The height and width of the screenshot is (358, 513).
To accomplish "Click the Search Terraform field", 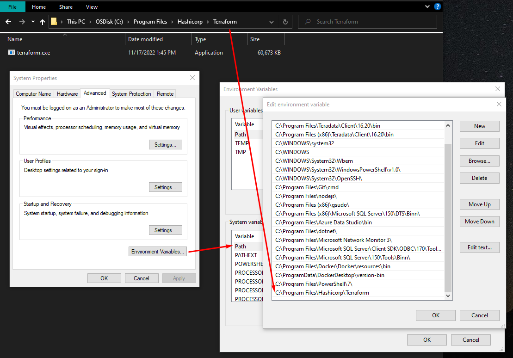I will pos(367,22).
